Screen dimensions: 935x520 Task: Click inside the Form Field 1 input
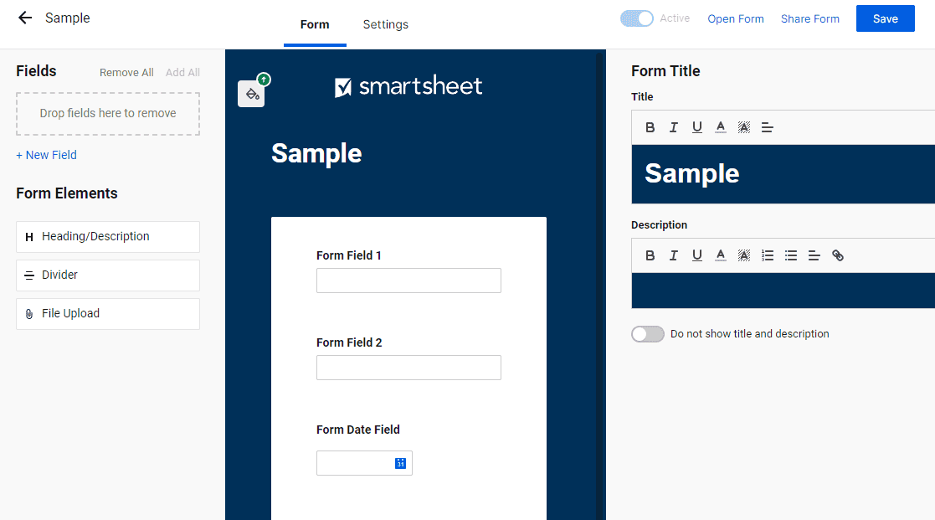[408, 280]
